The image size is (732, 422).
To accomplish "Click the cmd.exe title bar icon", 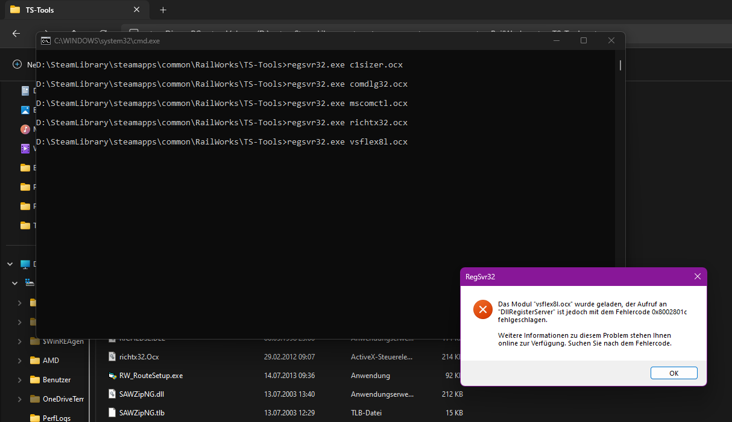I will pyautogui.click(x=45, y=41).
